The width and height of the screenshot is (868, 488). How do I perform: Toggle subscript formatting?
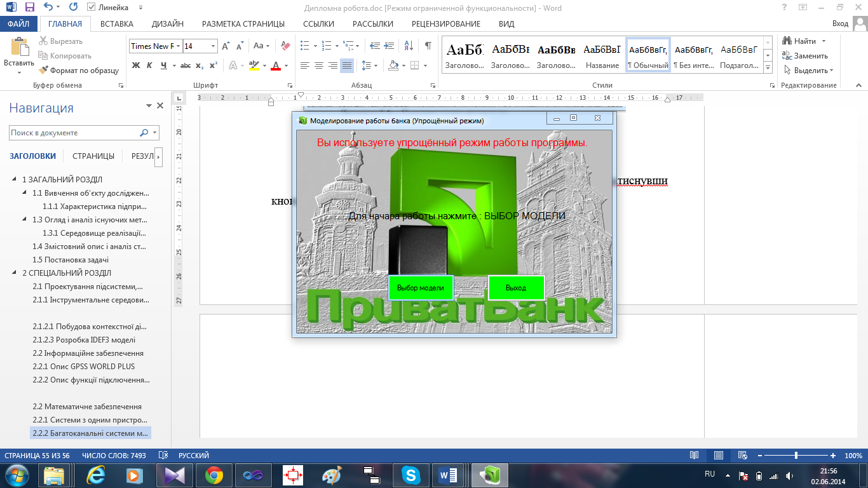pos(200,65)
